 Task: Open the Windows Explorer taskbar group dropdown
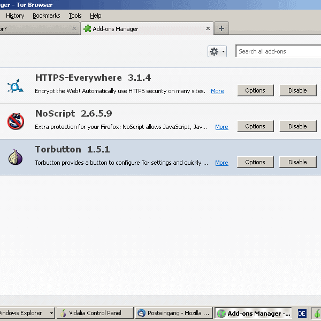coord(51,313)
